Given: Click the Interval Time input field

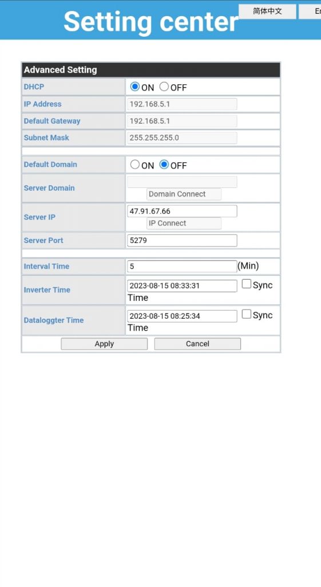Looking at the screenshot, I should point(182,266).
